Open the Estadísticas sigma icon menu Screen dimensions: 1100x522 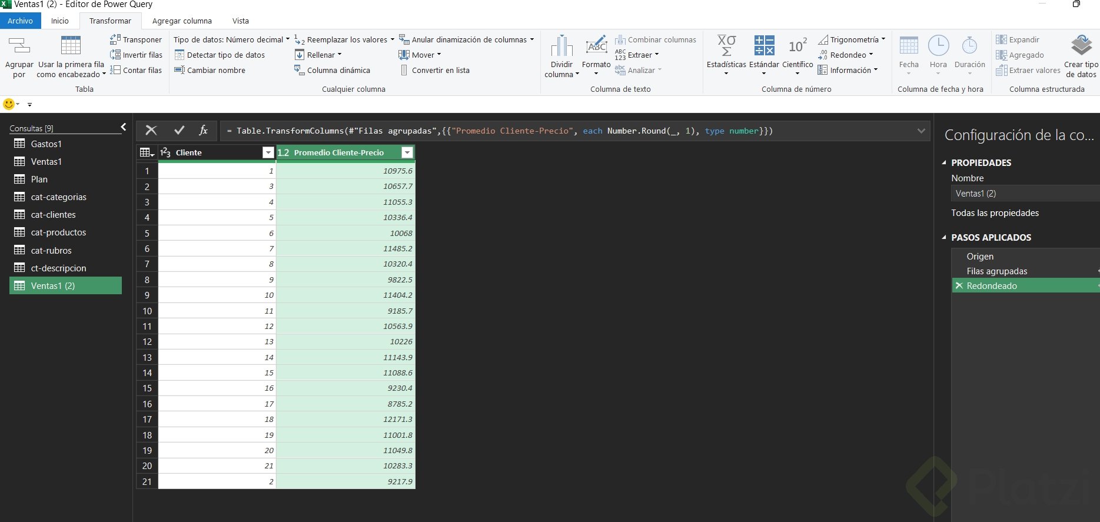726,46
